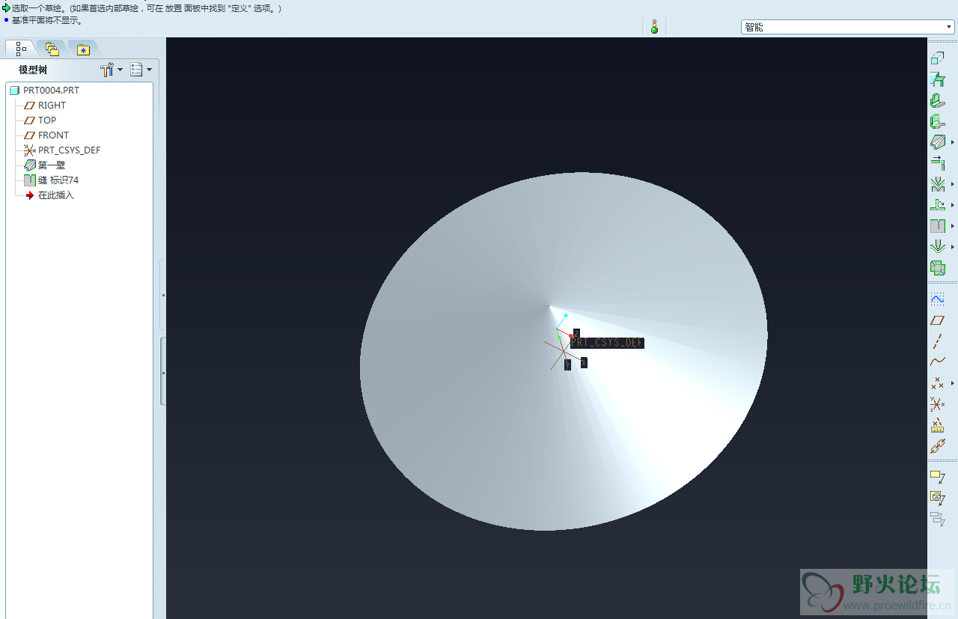Expand the blended wall flyout arrow
958x619 pixels.
coord(953,141)
